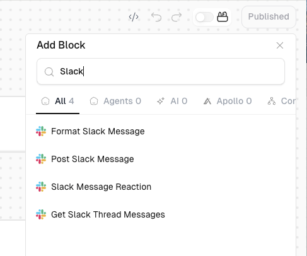This screenshot has width=307, height=256.
Task: Choose Get Slack Thread Messages block
Action: click(x=161, y=214)
